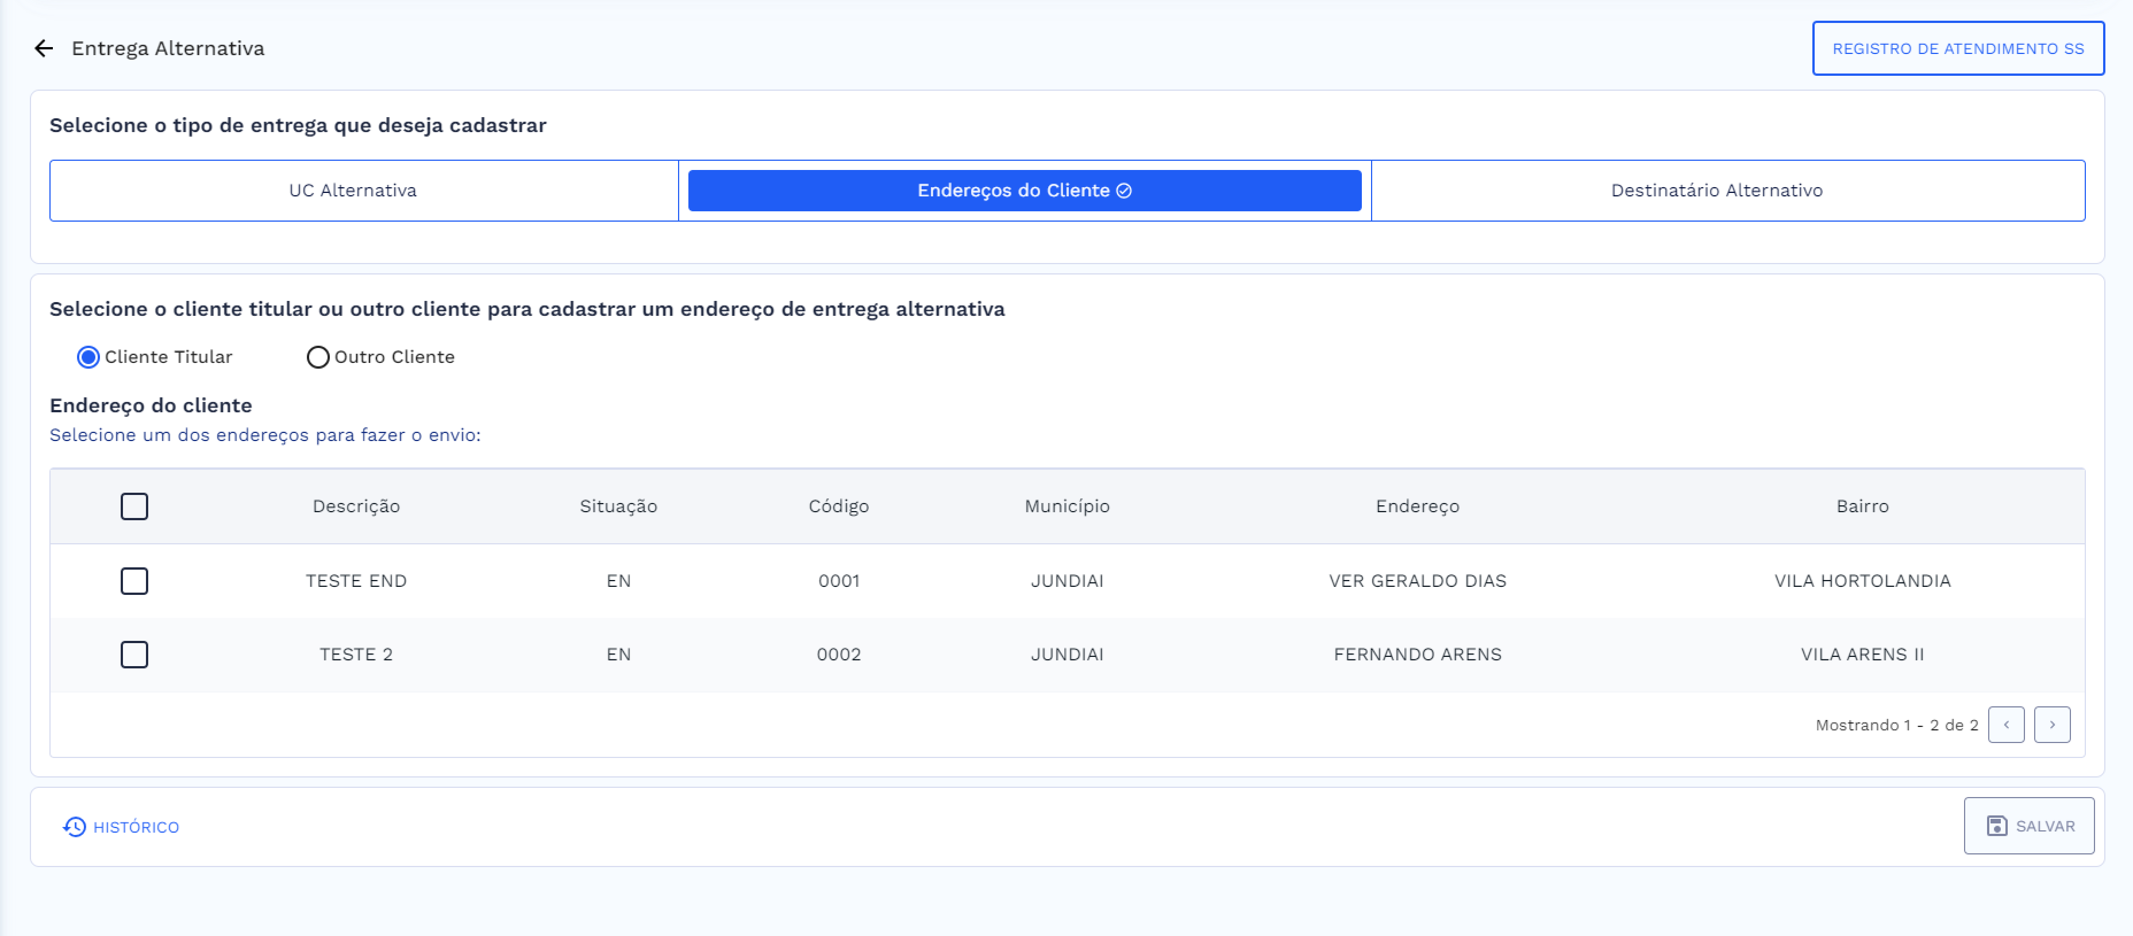Select the Outro Cliente radio button

click(317, 357)
